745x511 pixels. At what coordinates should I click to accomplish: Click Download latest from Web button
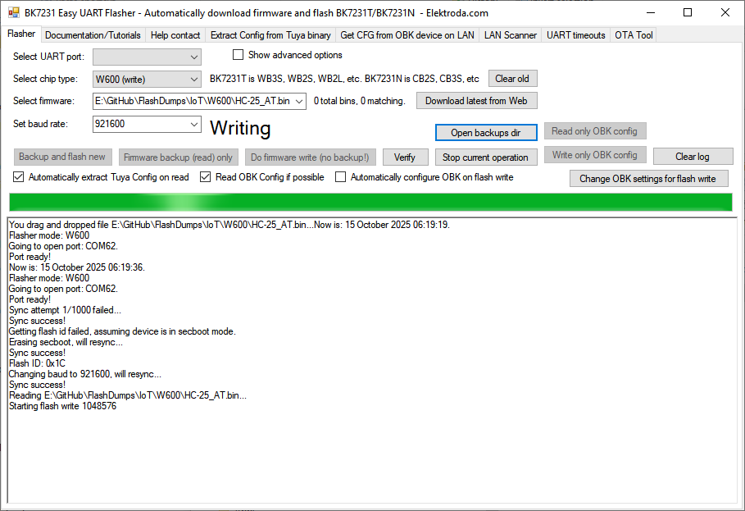click(x=476, y=101)
